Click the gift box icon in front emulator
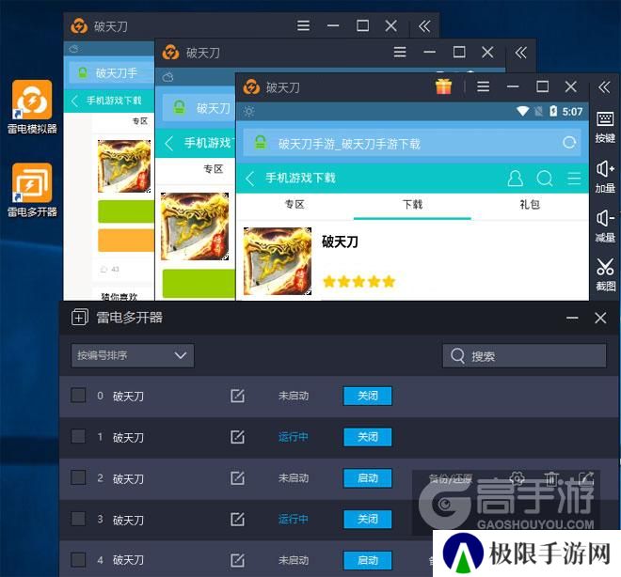Screen dimensions: 621x577 443,86
